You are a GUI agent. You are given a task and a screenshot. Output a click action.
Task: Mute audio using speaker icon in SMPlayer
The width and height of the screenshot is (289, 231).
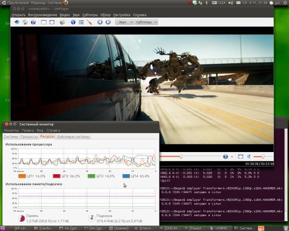[x=249, y=156]
